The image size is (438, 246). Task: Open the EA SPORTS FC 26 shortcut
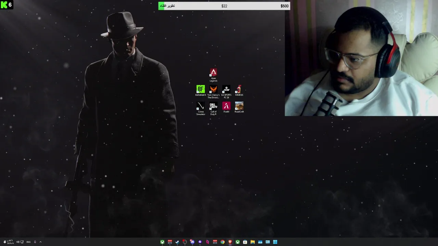[226, 92]
